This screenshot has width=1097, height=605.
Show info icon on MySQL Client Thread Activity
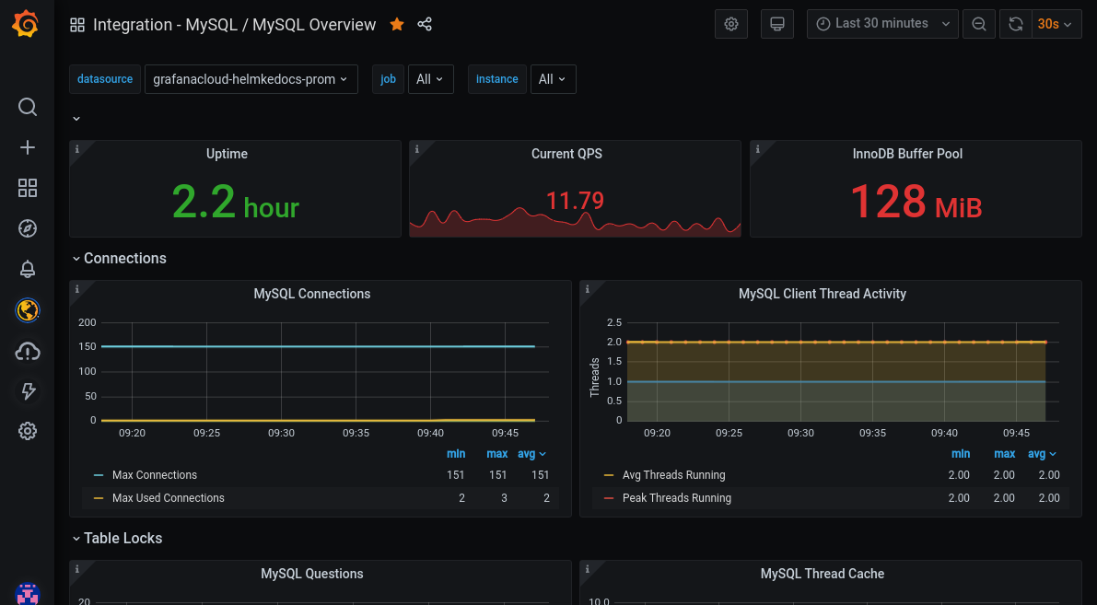coord(587,289)
